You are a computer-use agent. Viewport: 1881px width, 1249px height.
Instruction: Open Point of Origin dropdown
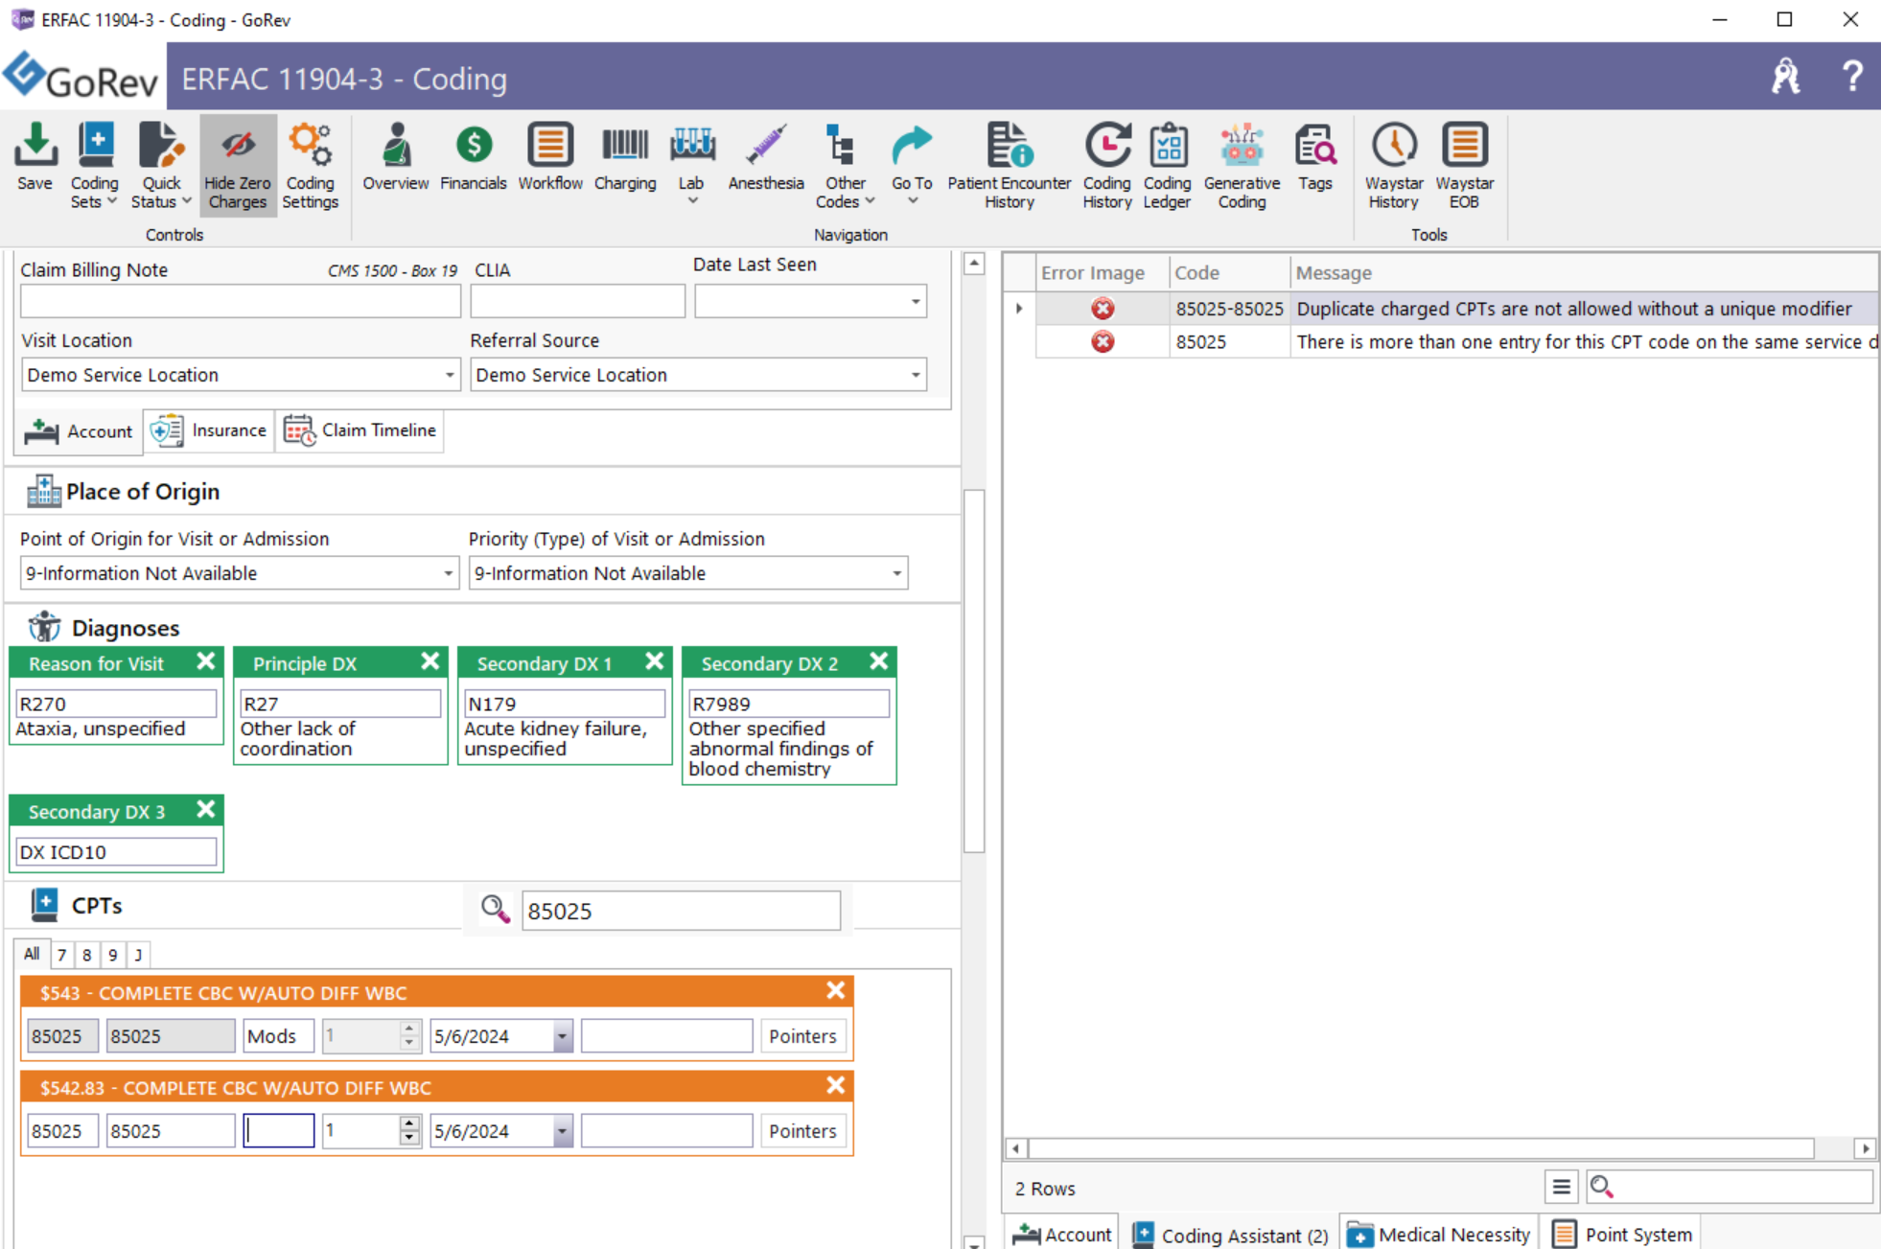coord(447,573)
